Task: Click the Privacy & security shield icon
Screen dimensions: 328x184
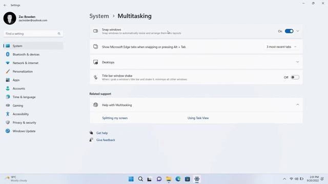Action: (8, 123)
